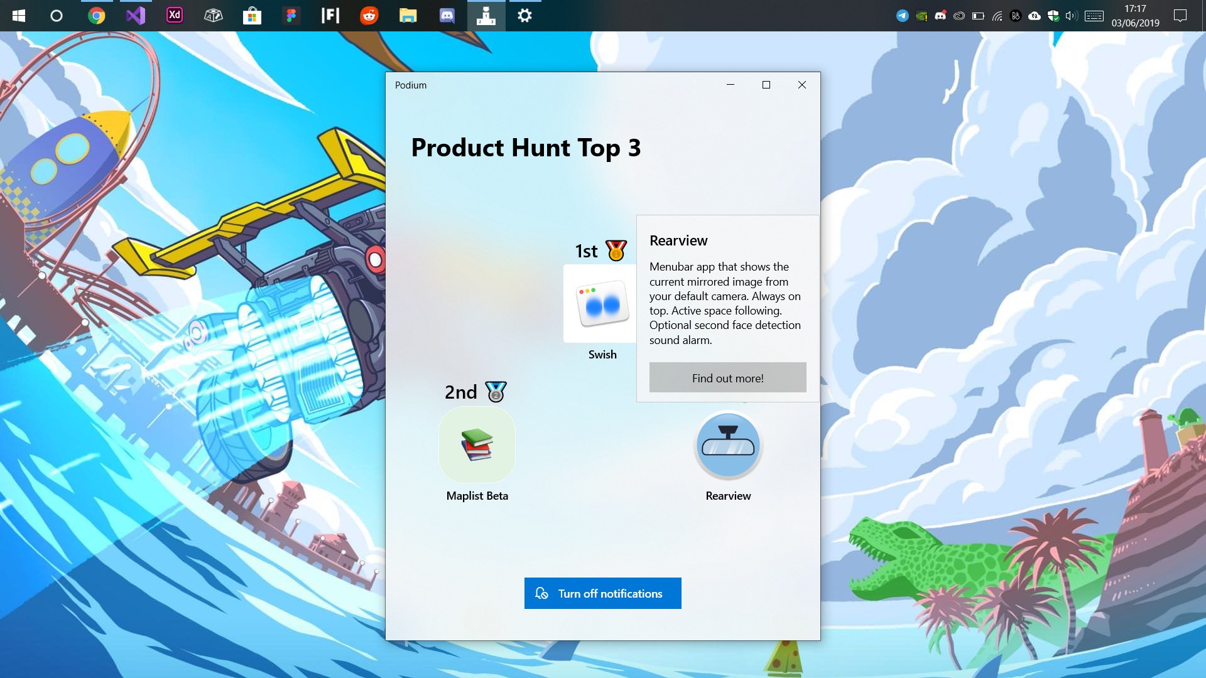Launch Visual Studio from the taskbar
Image resolution: width=1206 pixels, height=678 pixels.
136,16
